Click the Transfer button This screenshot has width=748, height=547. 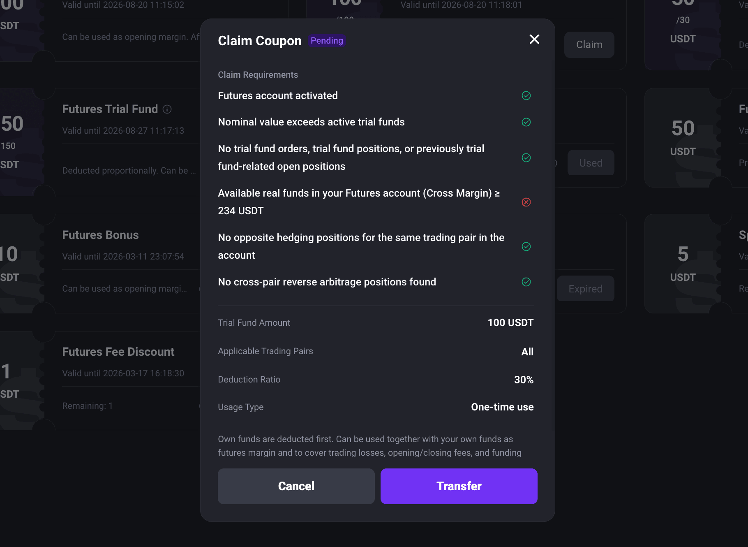(x=459, y=486)
